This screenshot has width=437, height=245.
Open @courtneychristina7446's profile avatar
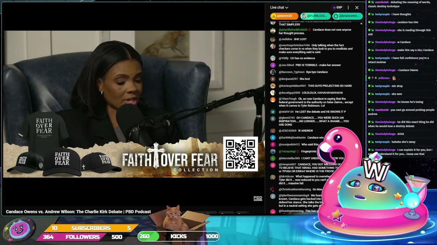tap(273, 46)
